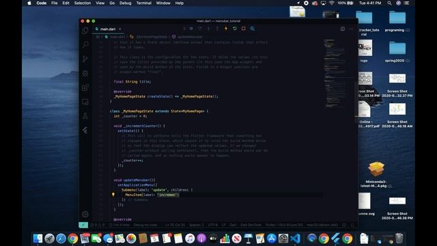Click the green remote indicator in the status bar

83,225
